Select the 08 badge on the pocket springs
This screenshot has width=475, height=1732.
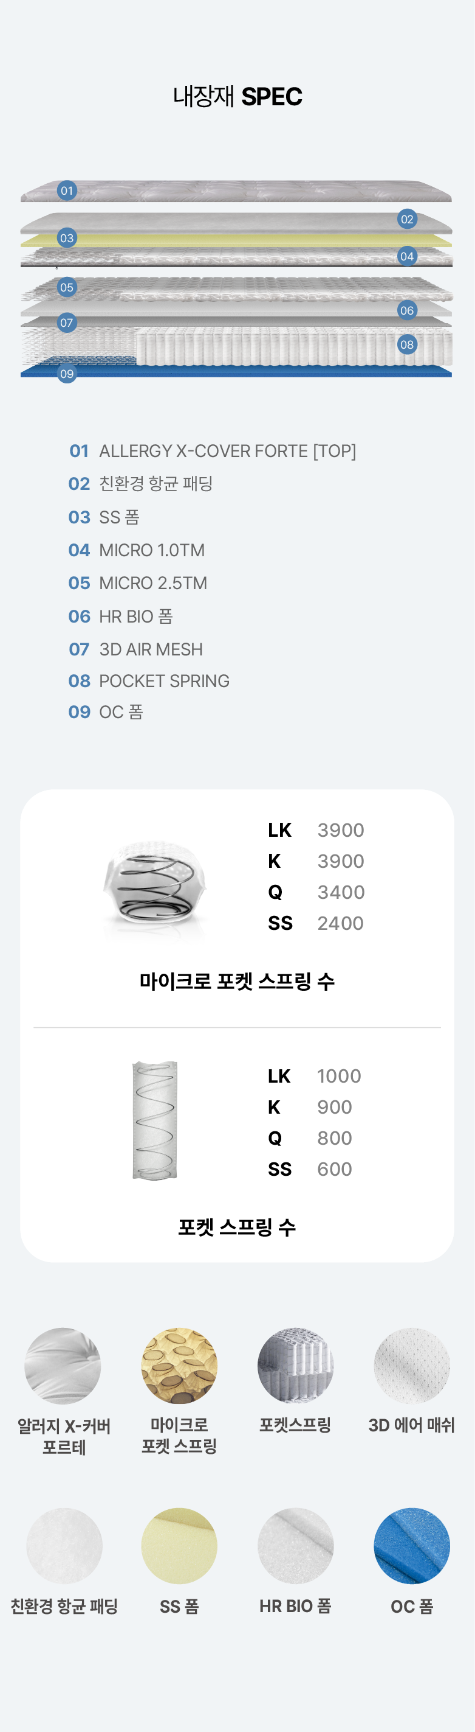[406, 345]
